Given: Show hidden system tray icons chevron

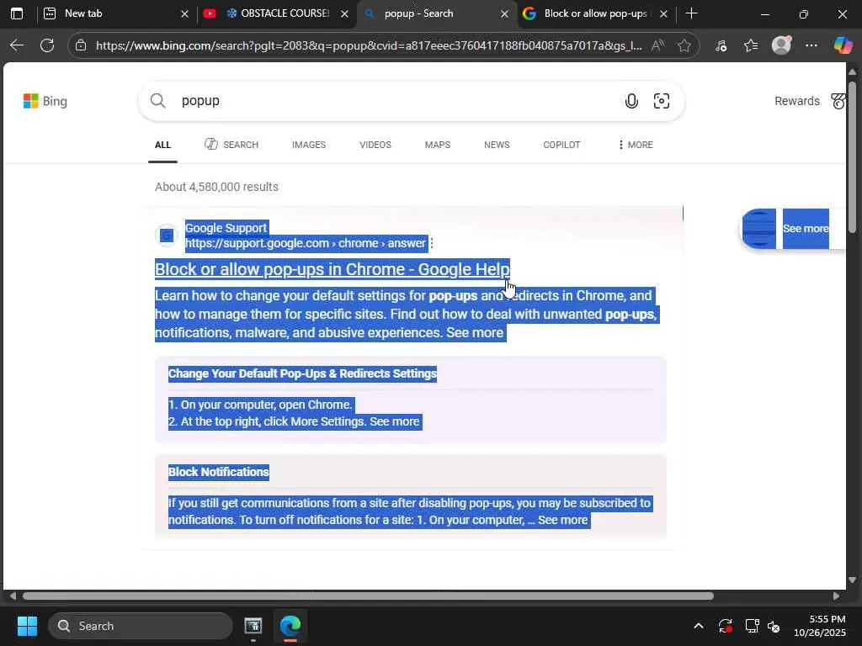Looking at the screenshot, I should click(x=699, y=626).
